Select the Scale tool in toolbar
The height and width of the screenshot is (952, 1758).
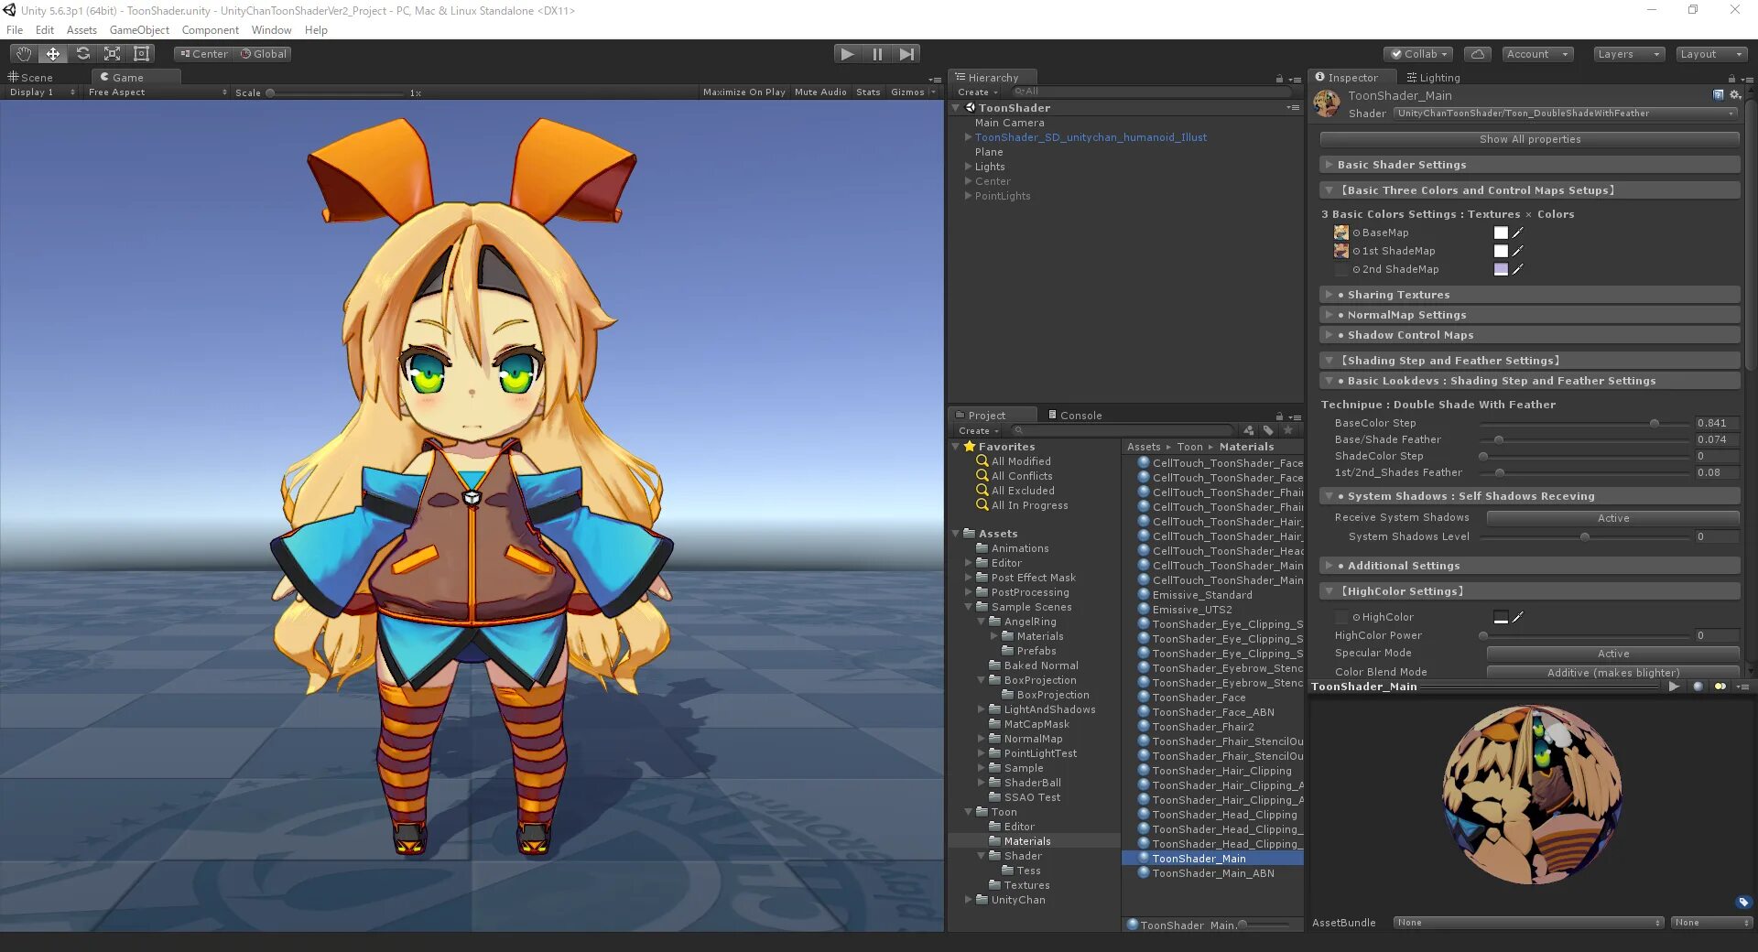[112, 54]
